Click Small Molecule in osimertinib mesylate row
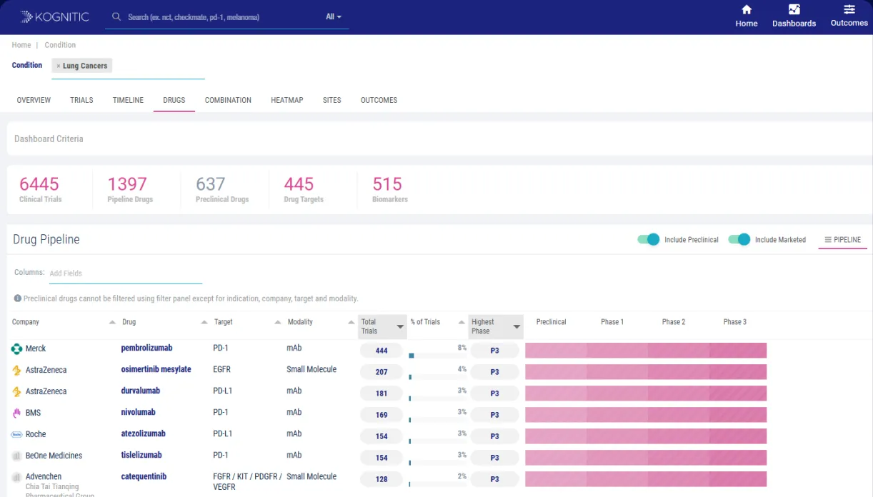873x497 pixels. [x=311, y=369]
